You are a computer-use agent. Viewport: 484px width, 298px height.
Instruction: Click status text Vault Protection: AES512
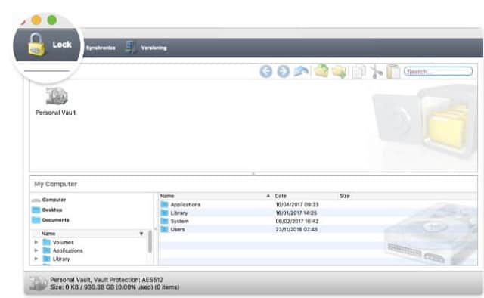pos(128,280)
